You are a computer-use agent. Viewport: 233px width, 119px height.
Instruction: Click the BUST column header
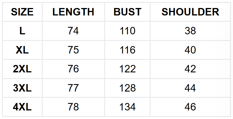click(127, 12)
